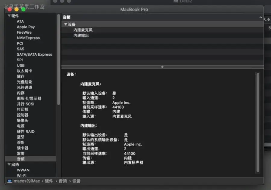Open 以太网卡 hardware entry
This screenshot has height=190, width=271.
pyautogui.click(x=24, y=71)
